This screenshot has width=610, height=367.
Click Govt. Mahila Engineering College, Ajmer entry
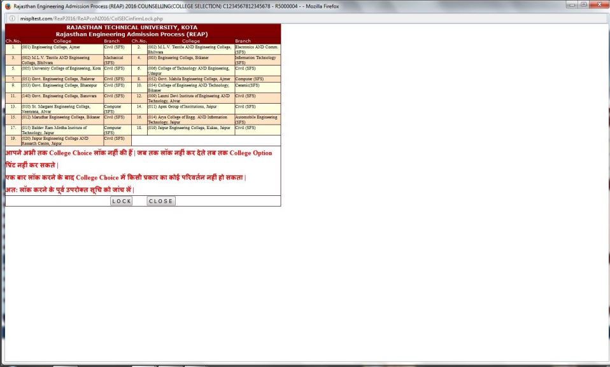(188, 79)
